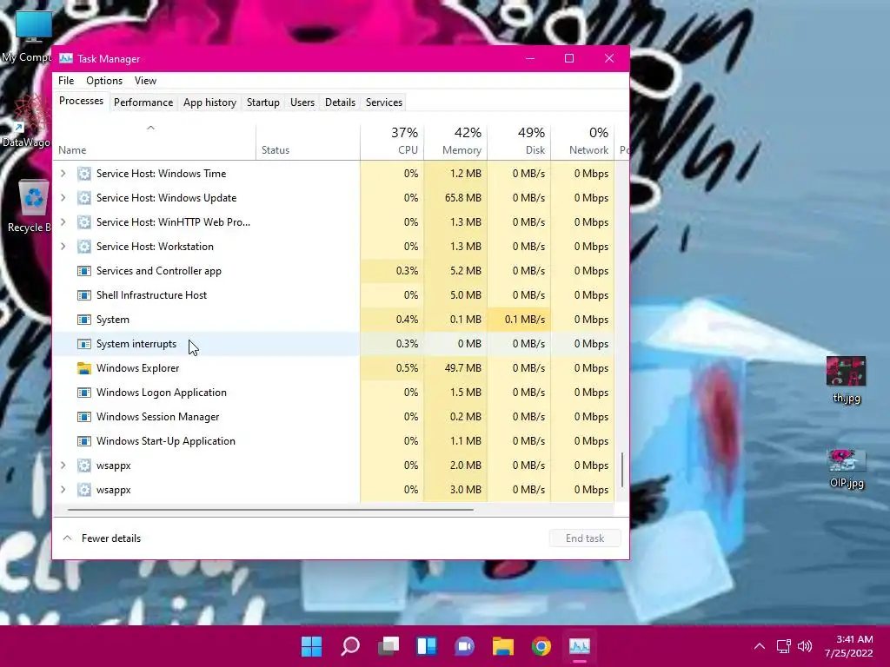890x667 pixels.
Task: Switch to the App history tab
Action: pos(209,102)
